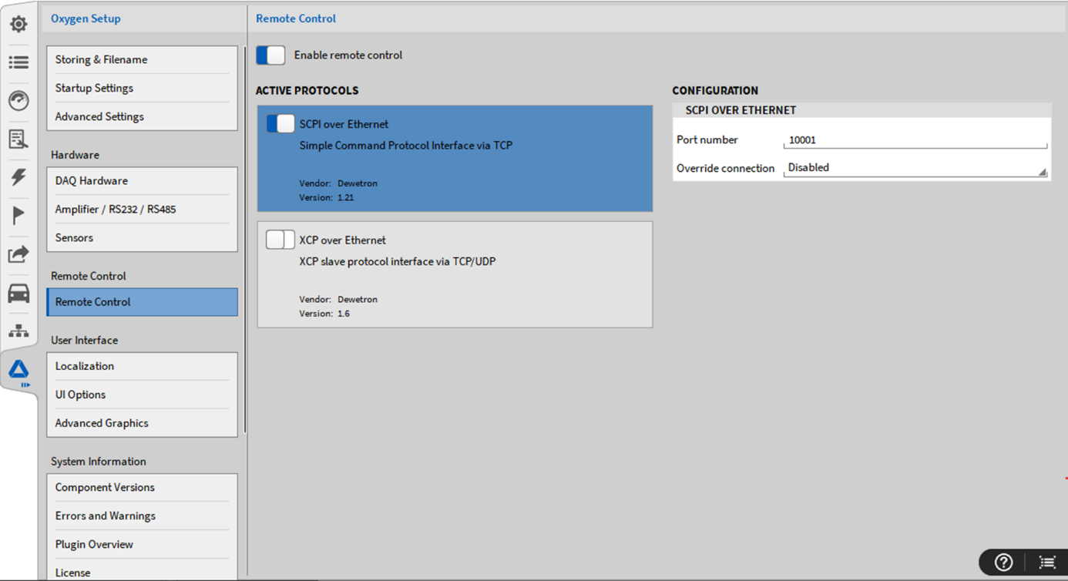Open the help question mark icon
The image size is (1068, 581).
[1003, 563]
